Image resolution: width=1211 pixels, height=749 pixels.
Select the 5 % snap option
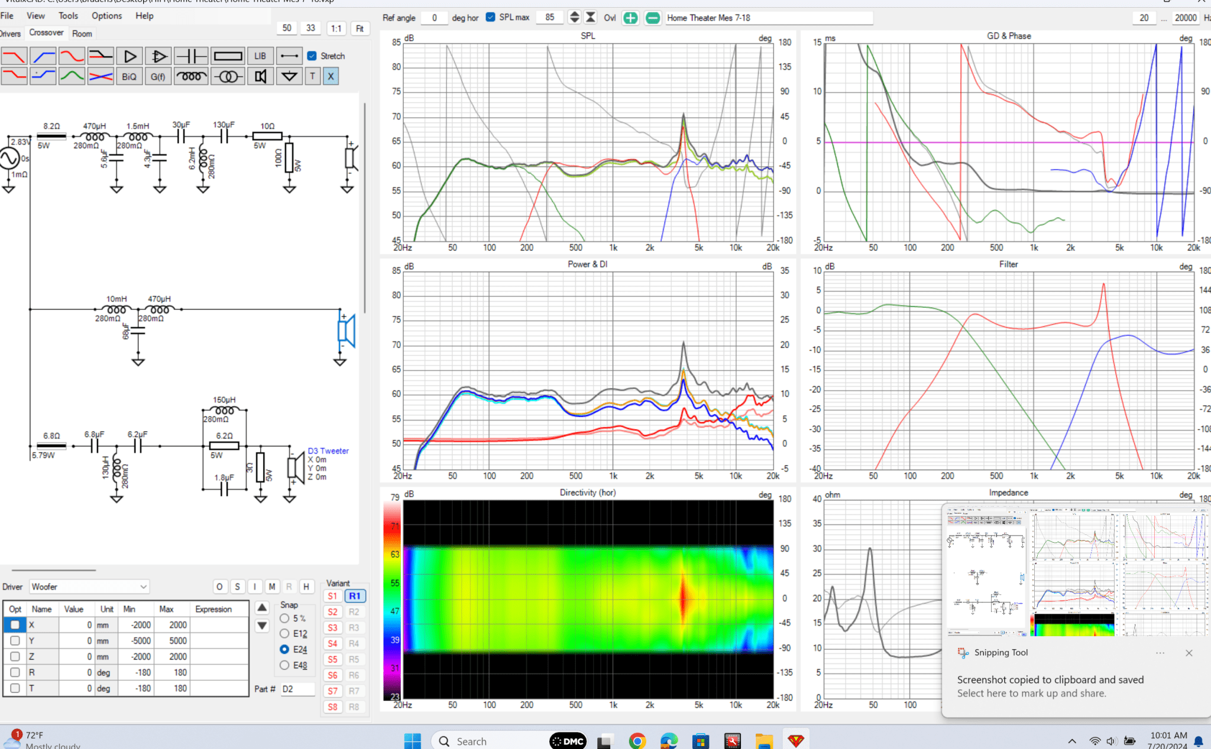(x=284, y=618)
